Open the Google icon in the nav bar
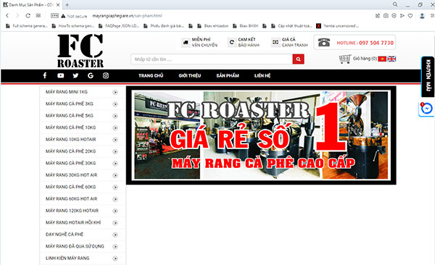 tap(91, 75)
